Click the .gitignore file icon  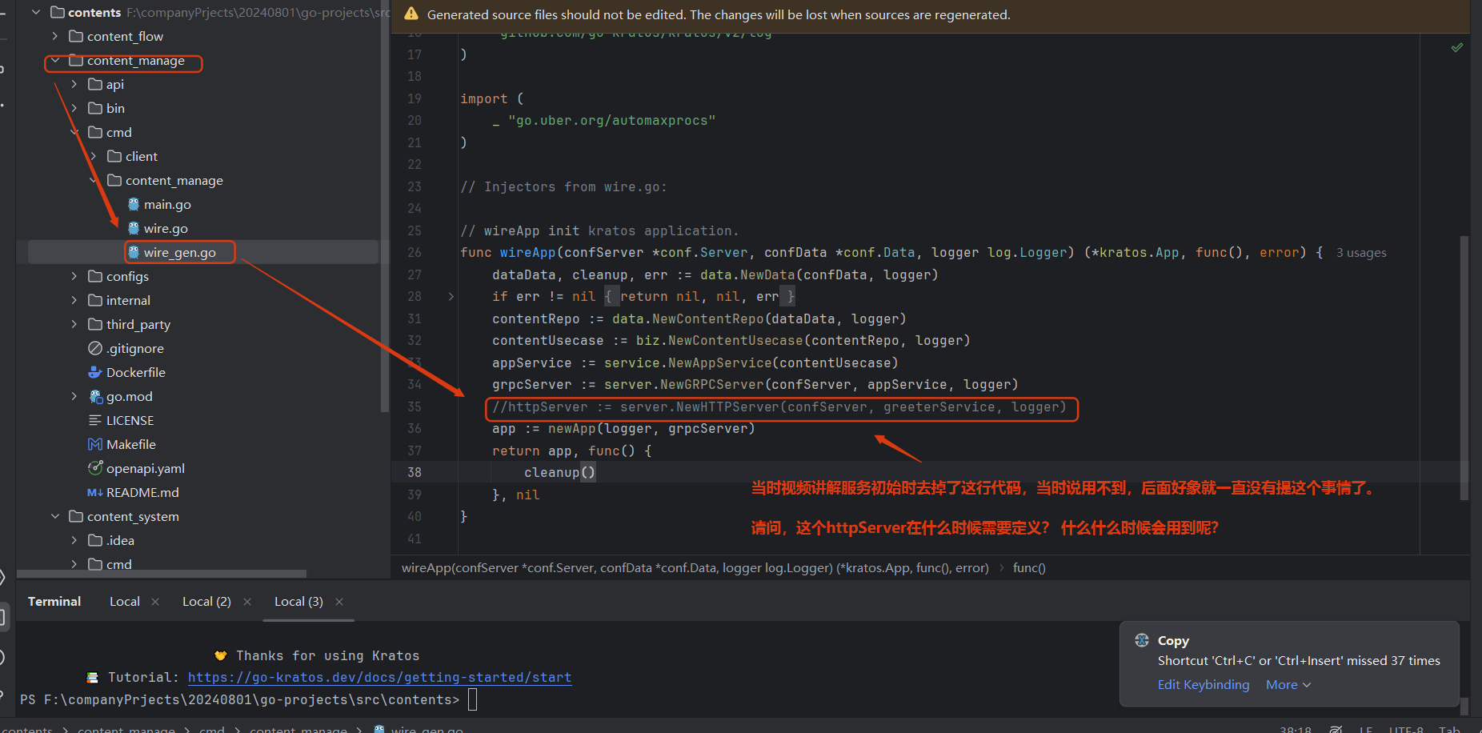point(95,348)
